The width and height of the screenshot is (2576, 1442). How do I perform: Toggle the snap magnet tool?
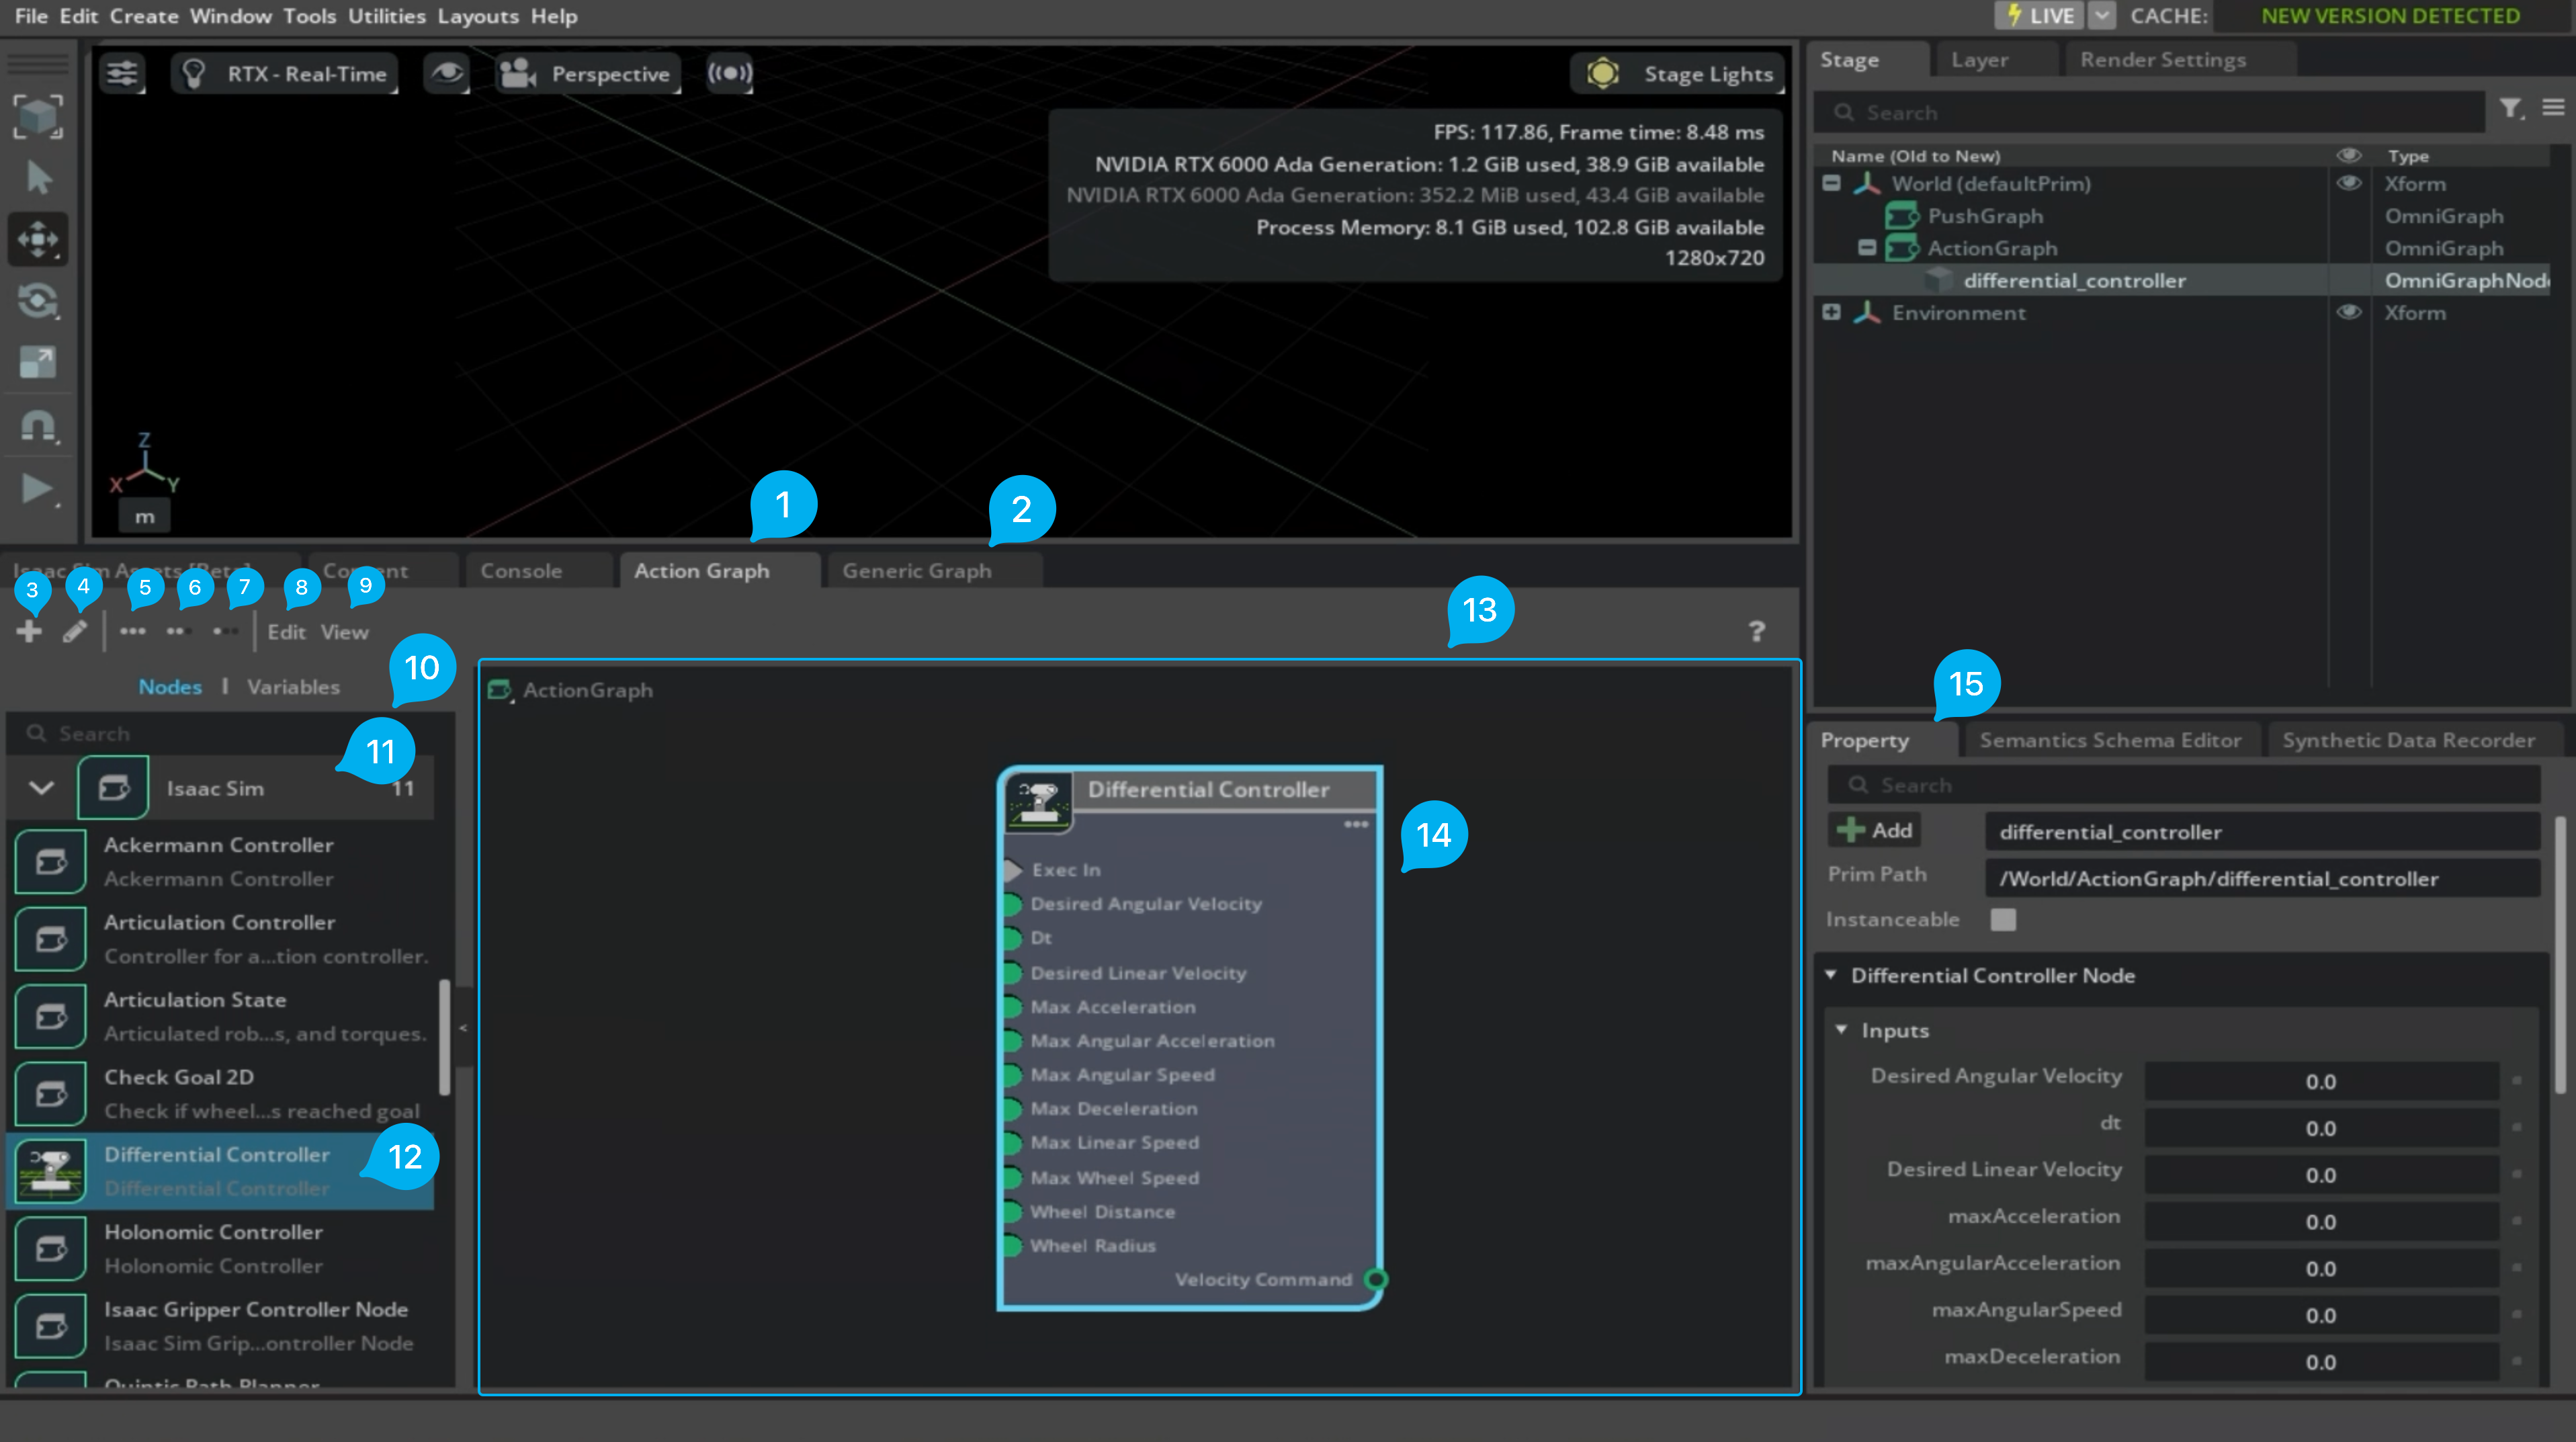(38, 426)
